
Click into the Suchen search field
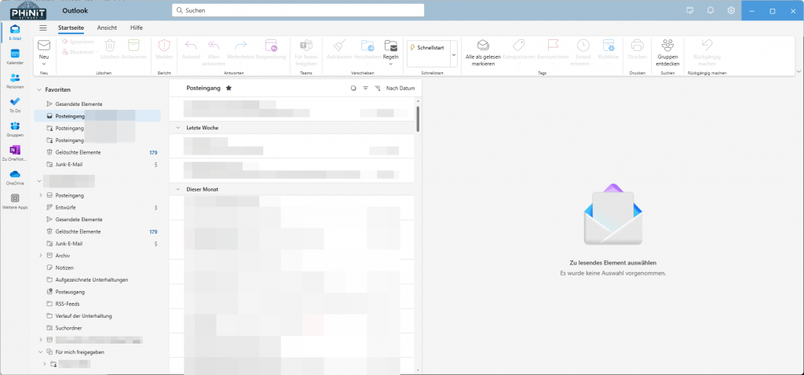click(x=298, y=10)
